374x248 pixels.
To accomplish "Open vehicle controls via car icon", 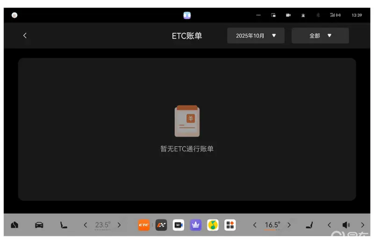I will (x=39, y=225).
